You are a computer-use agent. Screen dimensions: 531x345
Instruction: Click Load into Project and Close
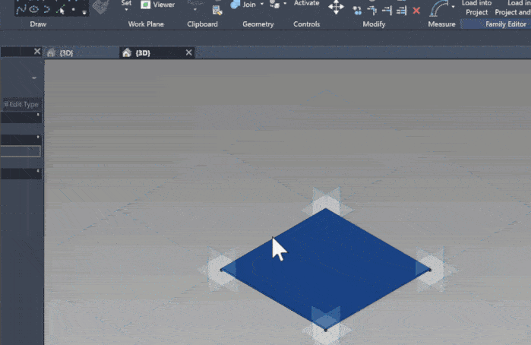pos(512,8)
